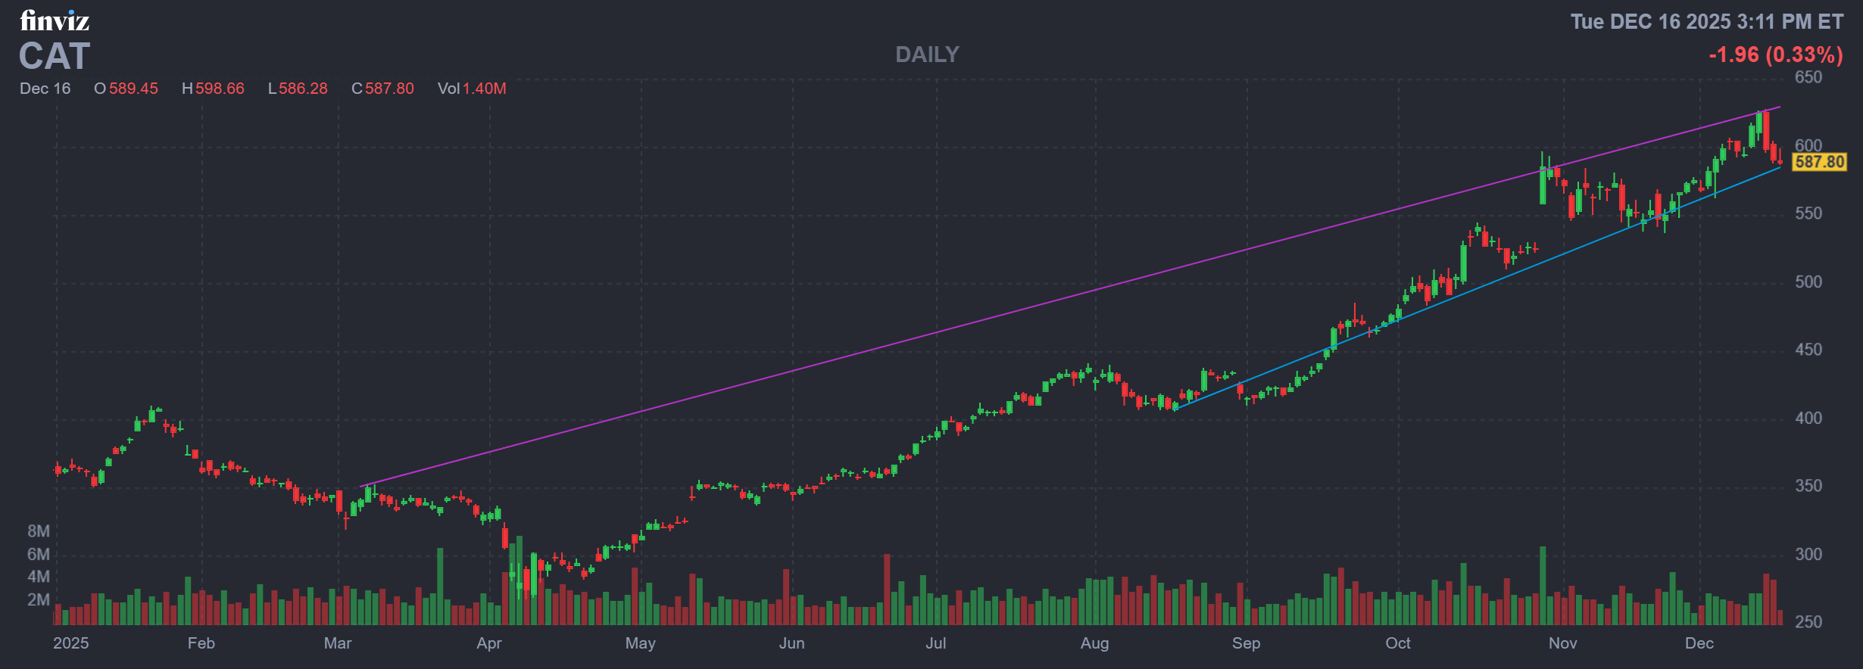Click the yellow 587.80 current price tag

pyautogui.click(x=1819, y=162)
